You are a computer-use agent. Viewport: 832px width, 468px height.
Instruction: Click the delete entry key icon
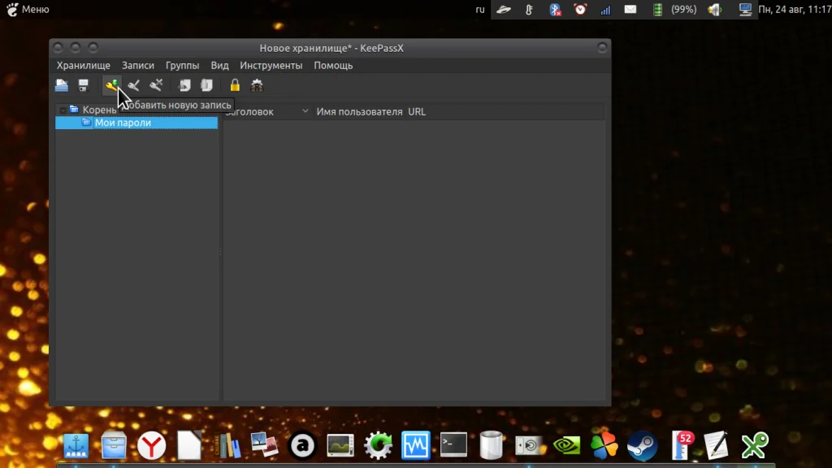[156, 84]
